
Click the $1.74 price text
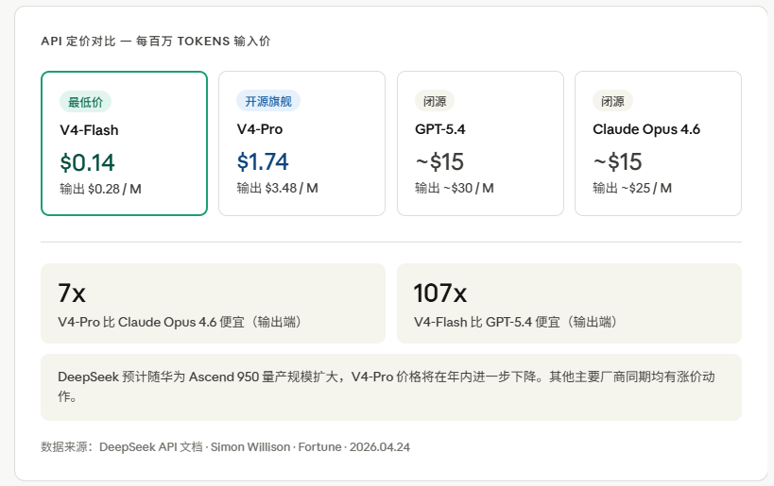pyautogui.click(x=263, y=162)
